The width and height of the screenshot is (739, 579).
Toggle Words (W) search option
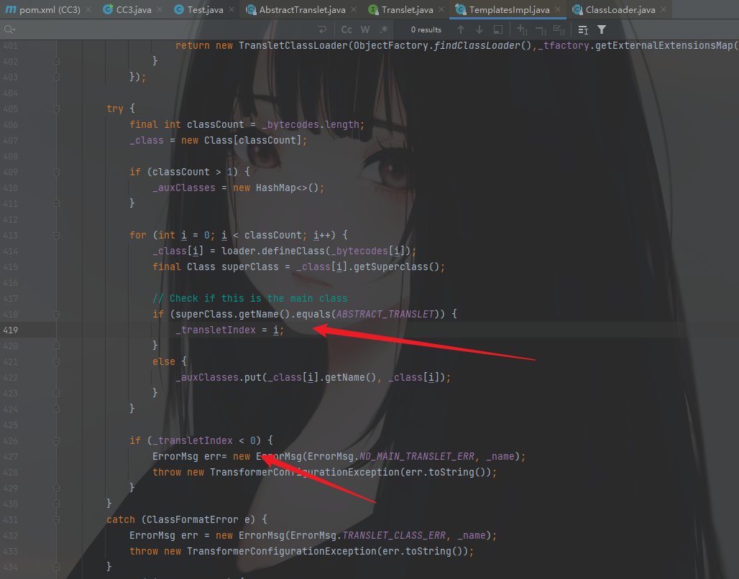365,29
